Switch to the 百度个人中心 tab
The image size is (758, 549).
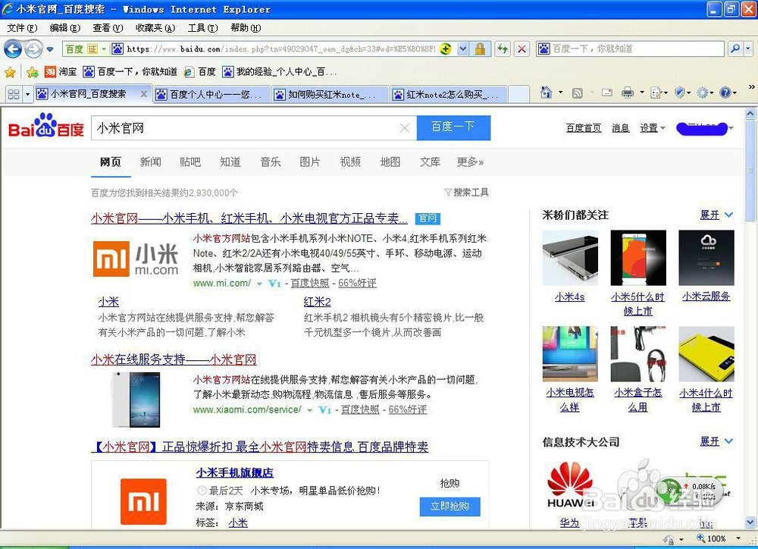(x=211, y=94)
